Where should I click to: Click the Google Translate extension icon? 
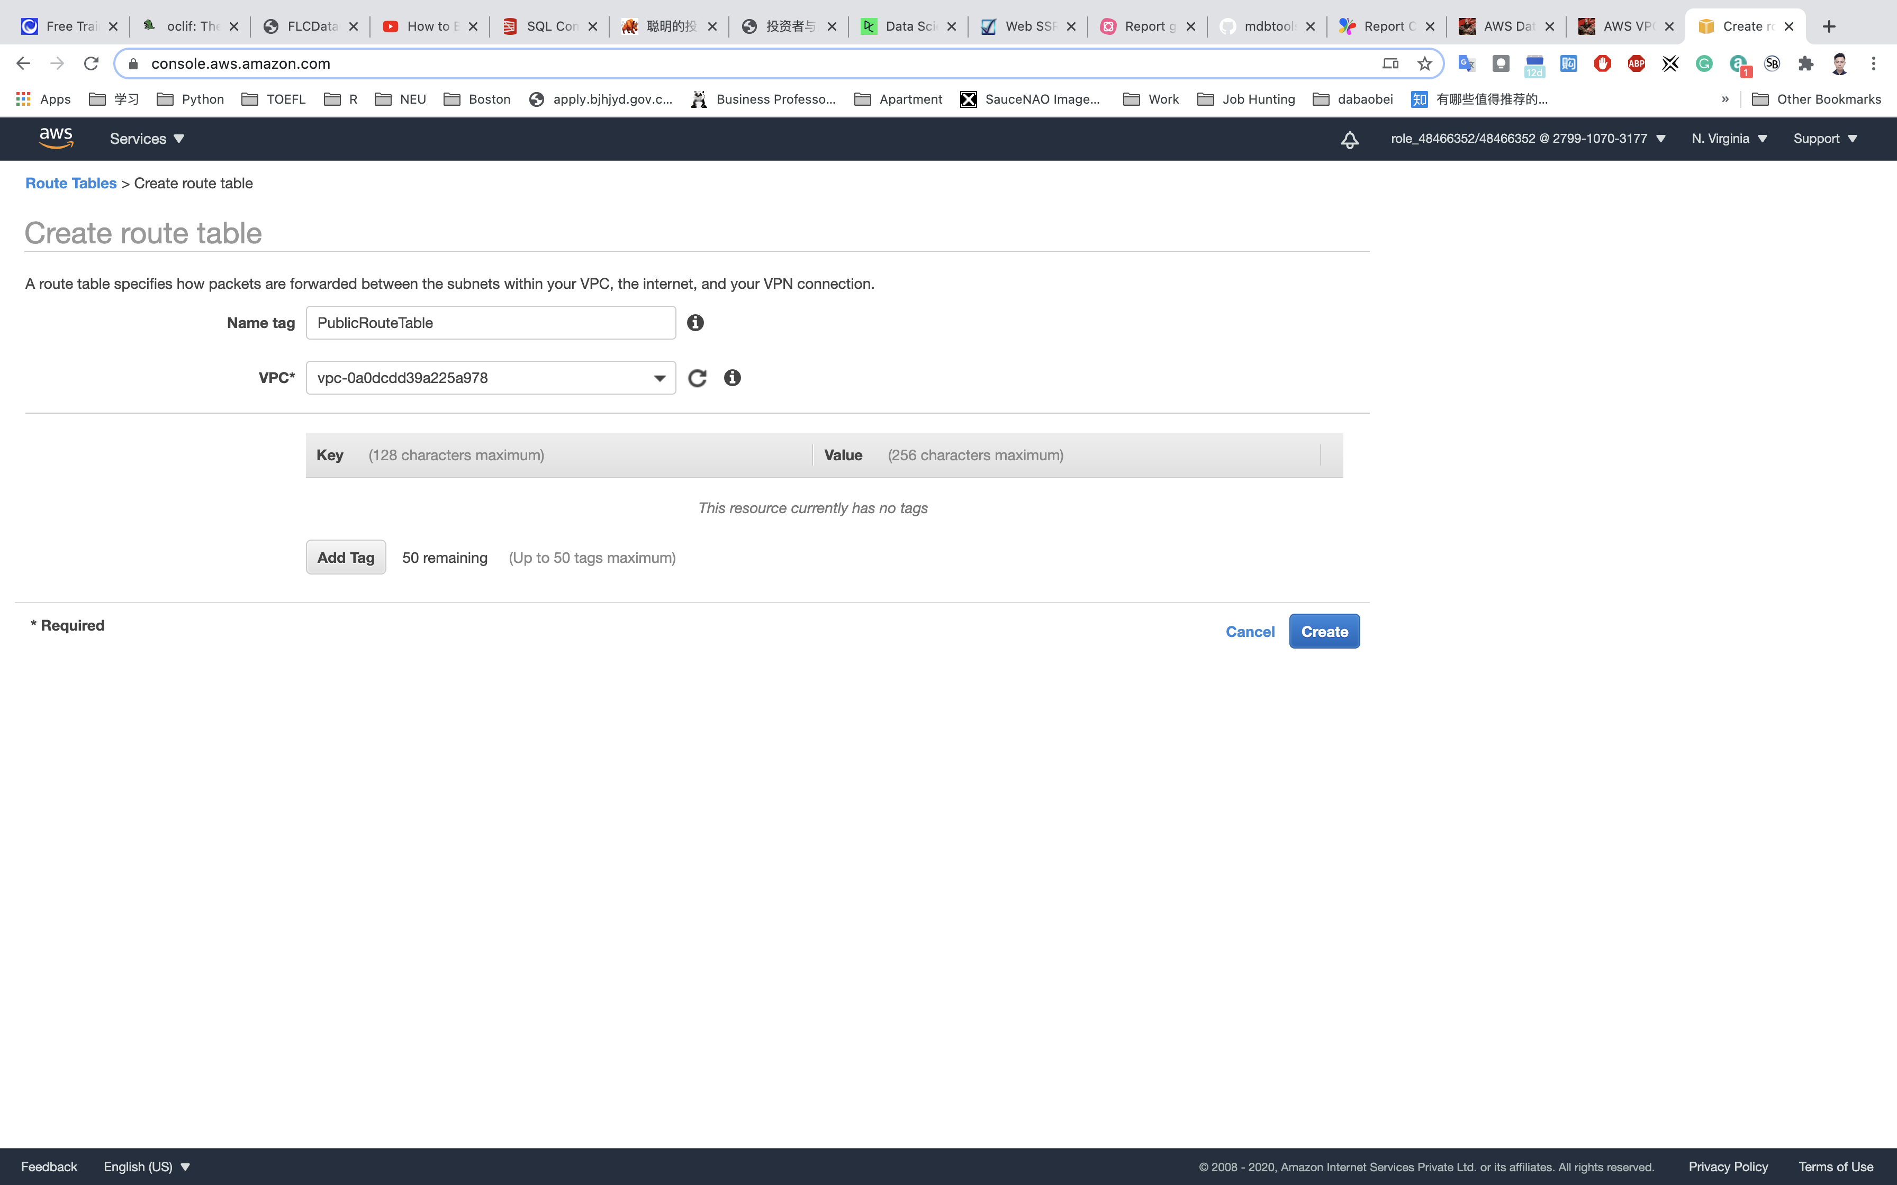click(x=1466, y=63)
